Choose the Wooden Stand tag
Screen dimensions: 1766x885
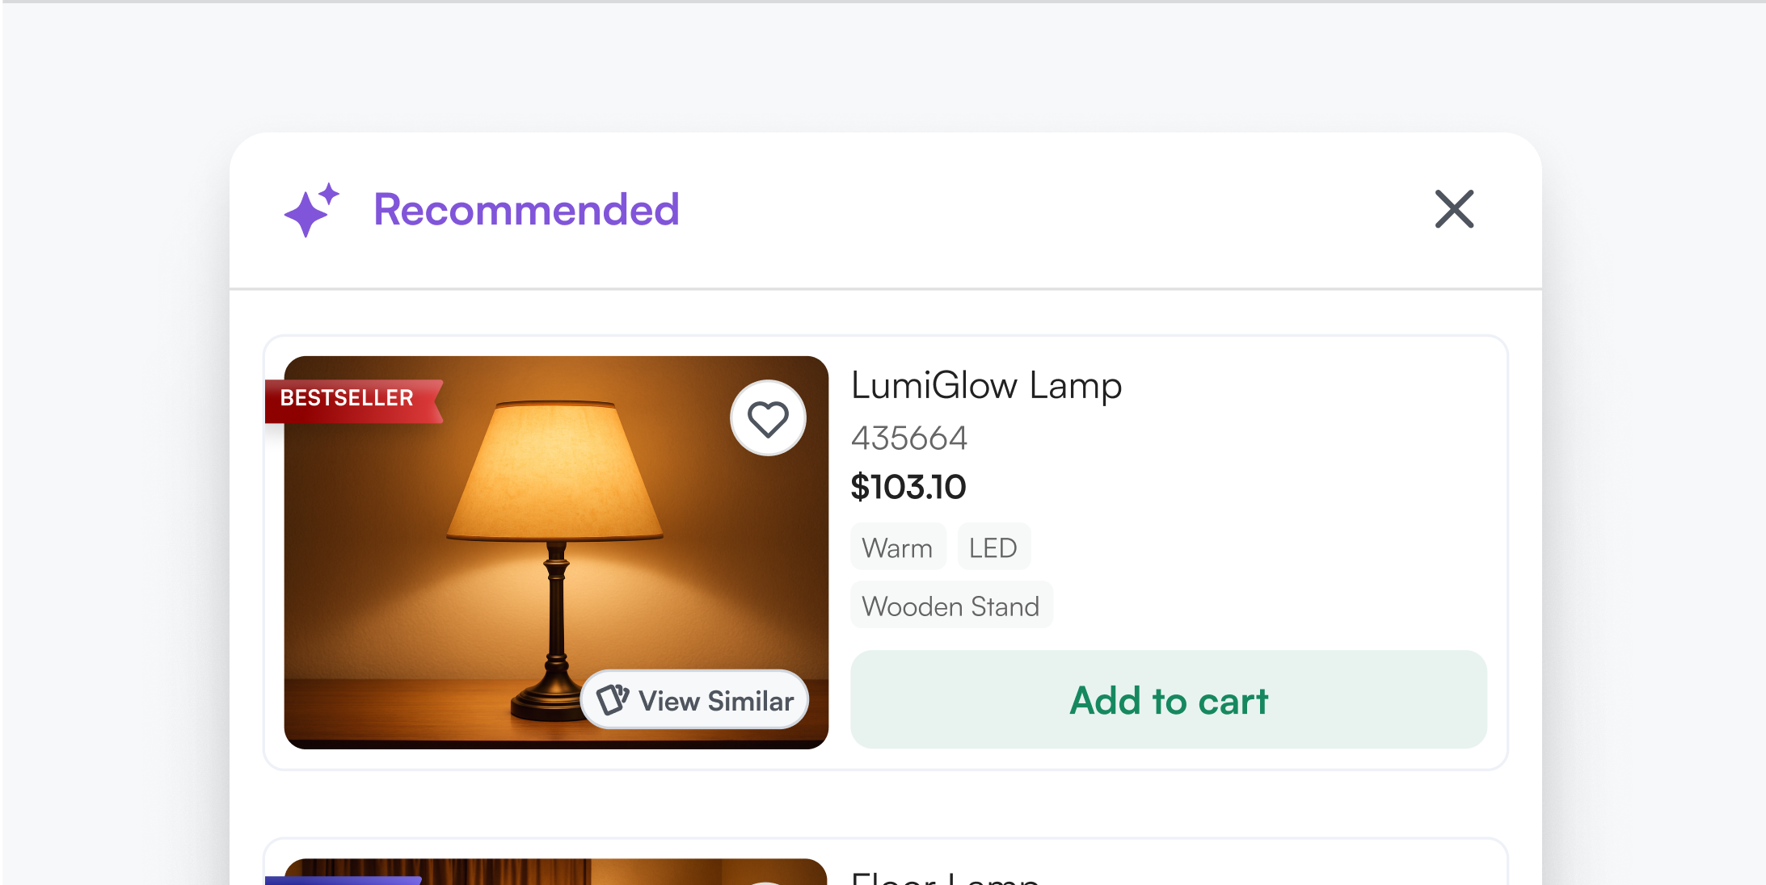(950, 606)
